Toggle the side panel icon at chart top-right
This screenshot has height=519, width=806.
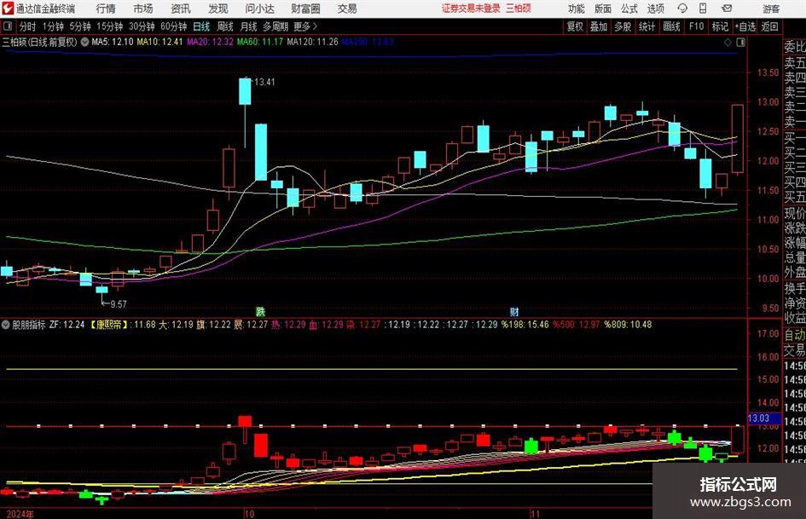click(x=740, y=42)
